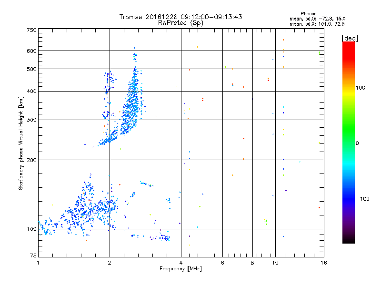Click the y-axis label '75'
Screen dimensions: 381x286
click(x=33, y=255)
